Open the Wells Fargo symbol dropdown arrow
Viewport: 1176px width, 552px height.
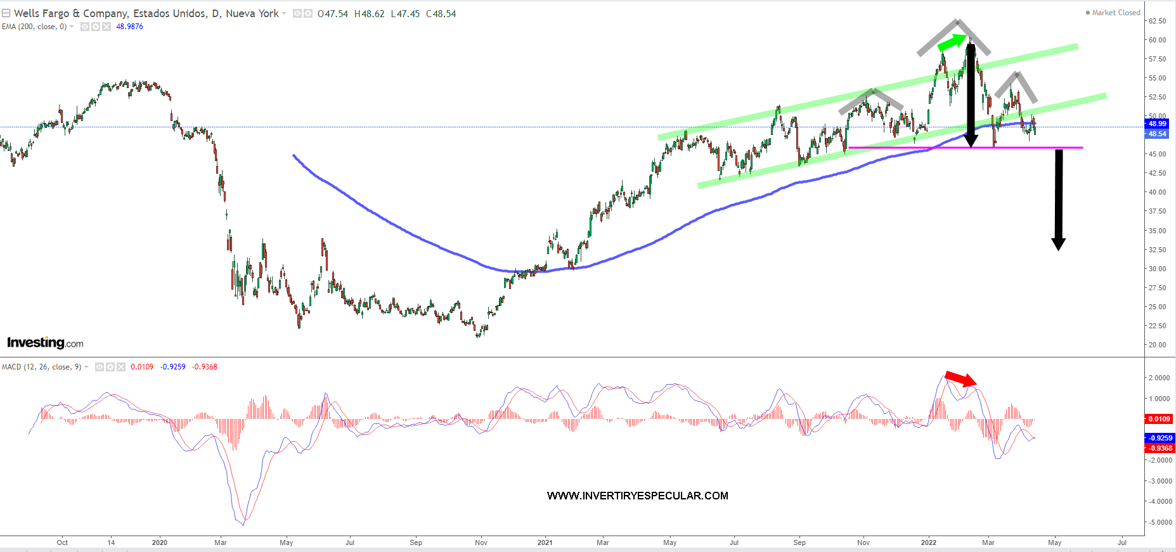pyautogui.click(x=285, y=14)
